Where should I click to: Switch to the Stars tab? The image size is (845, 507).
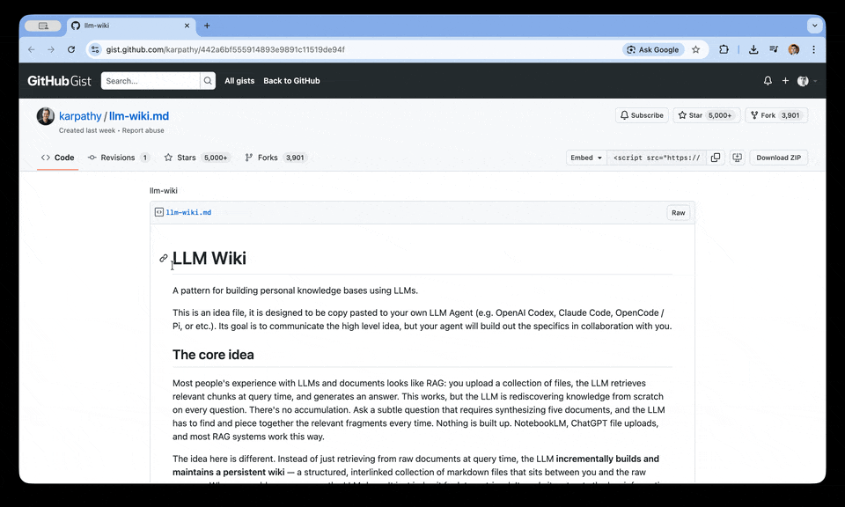196,158
